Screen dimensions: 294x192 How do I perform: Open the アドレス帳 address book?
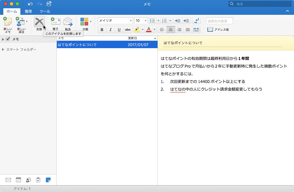click(218, 30)
